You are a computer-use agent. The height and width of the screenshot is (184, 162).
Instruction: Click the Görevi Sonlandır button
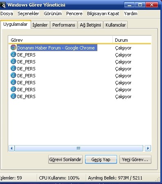(x=65, y=159)
